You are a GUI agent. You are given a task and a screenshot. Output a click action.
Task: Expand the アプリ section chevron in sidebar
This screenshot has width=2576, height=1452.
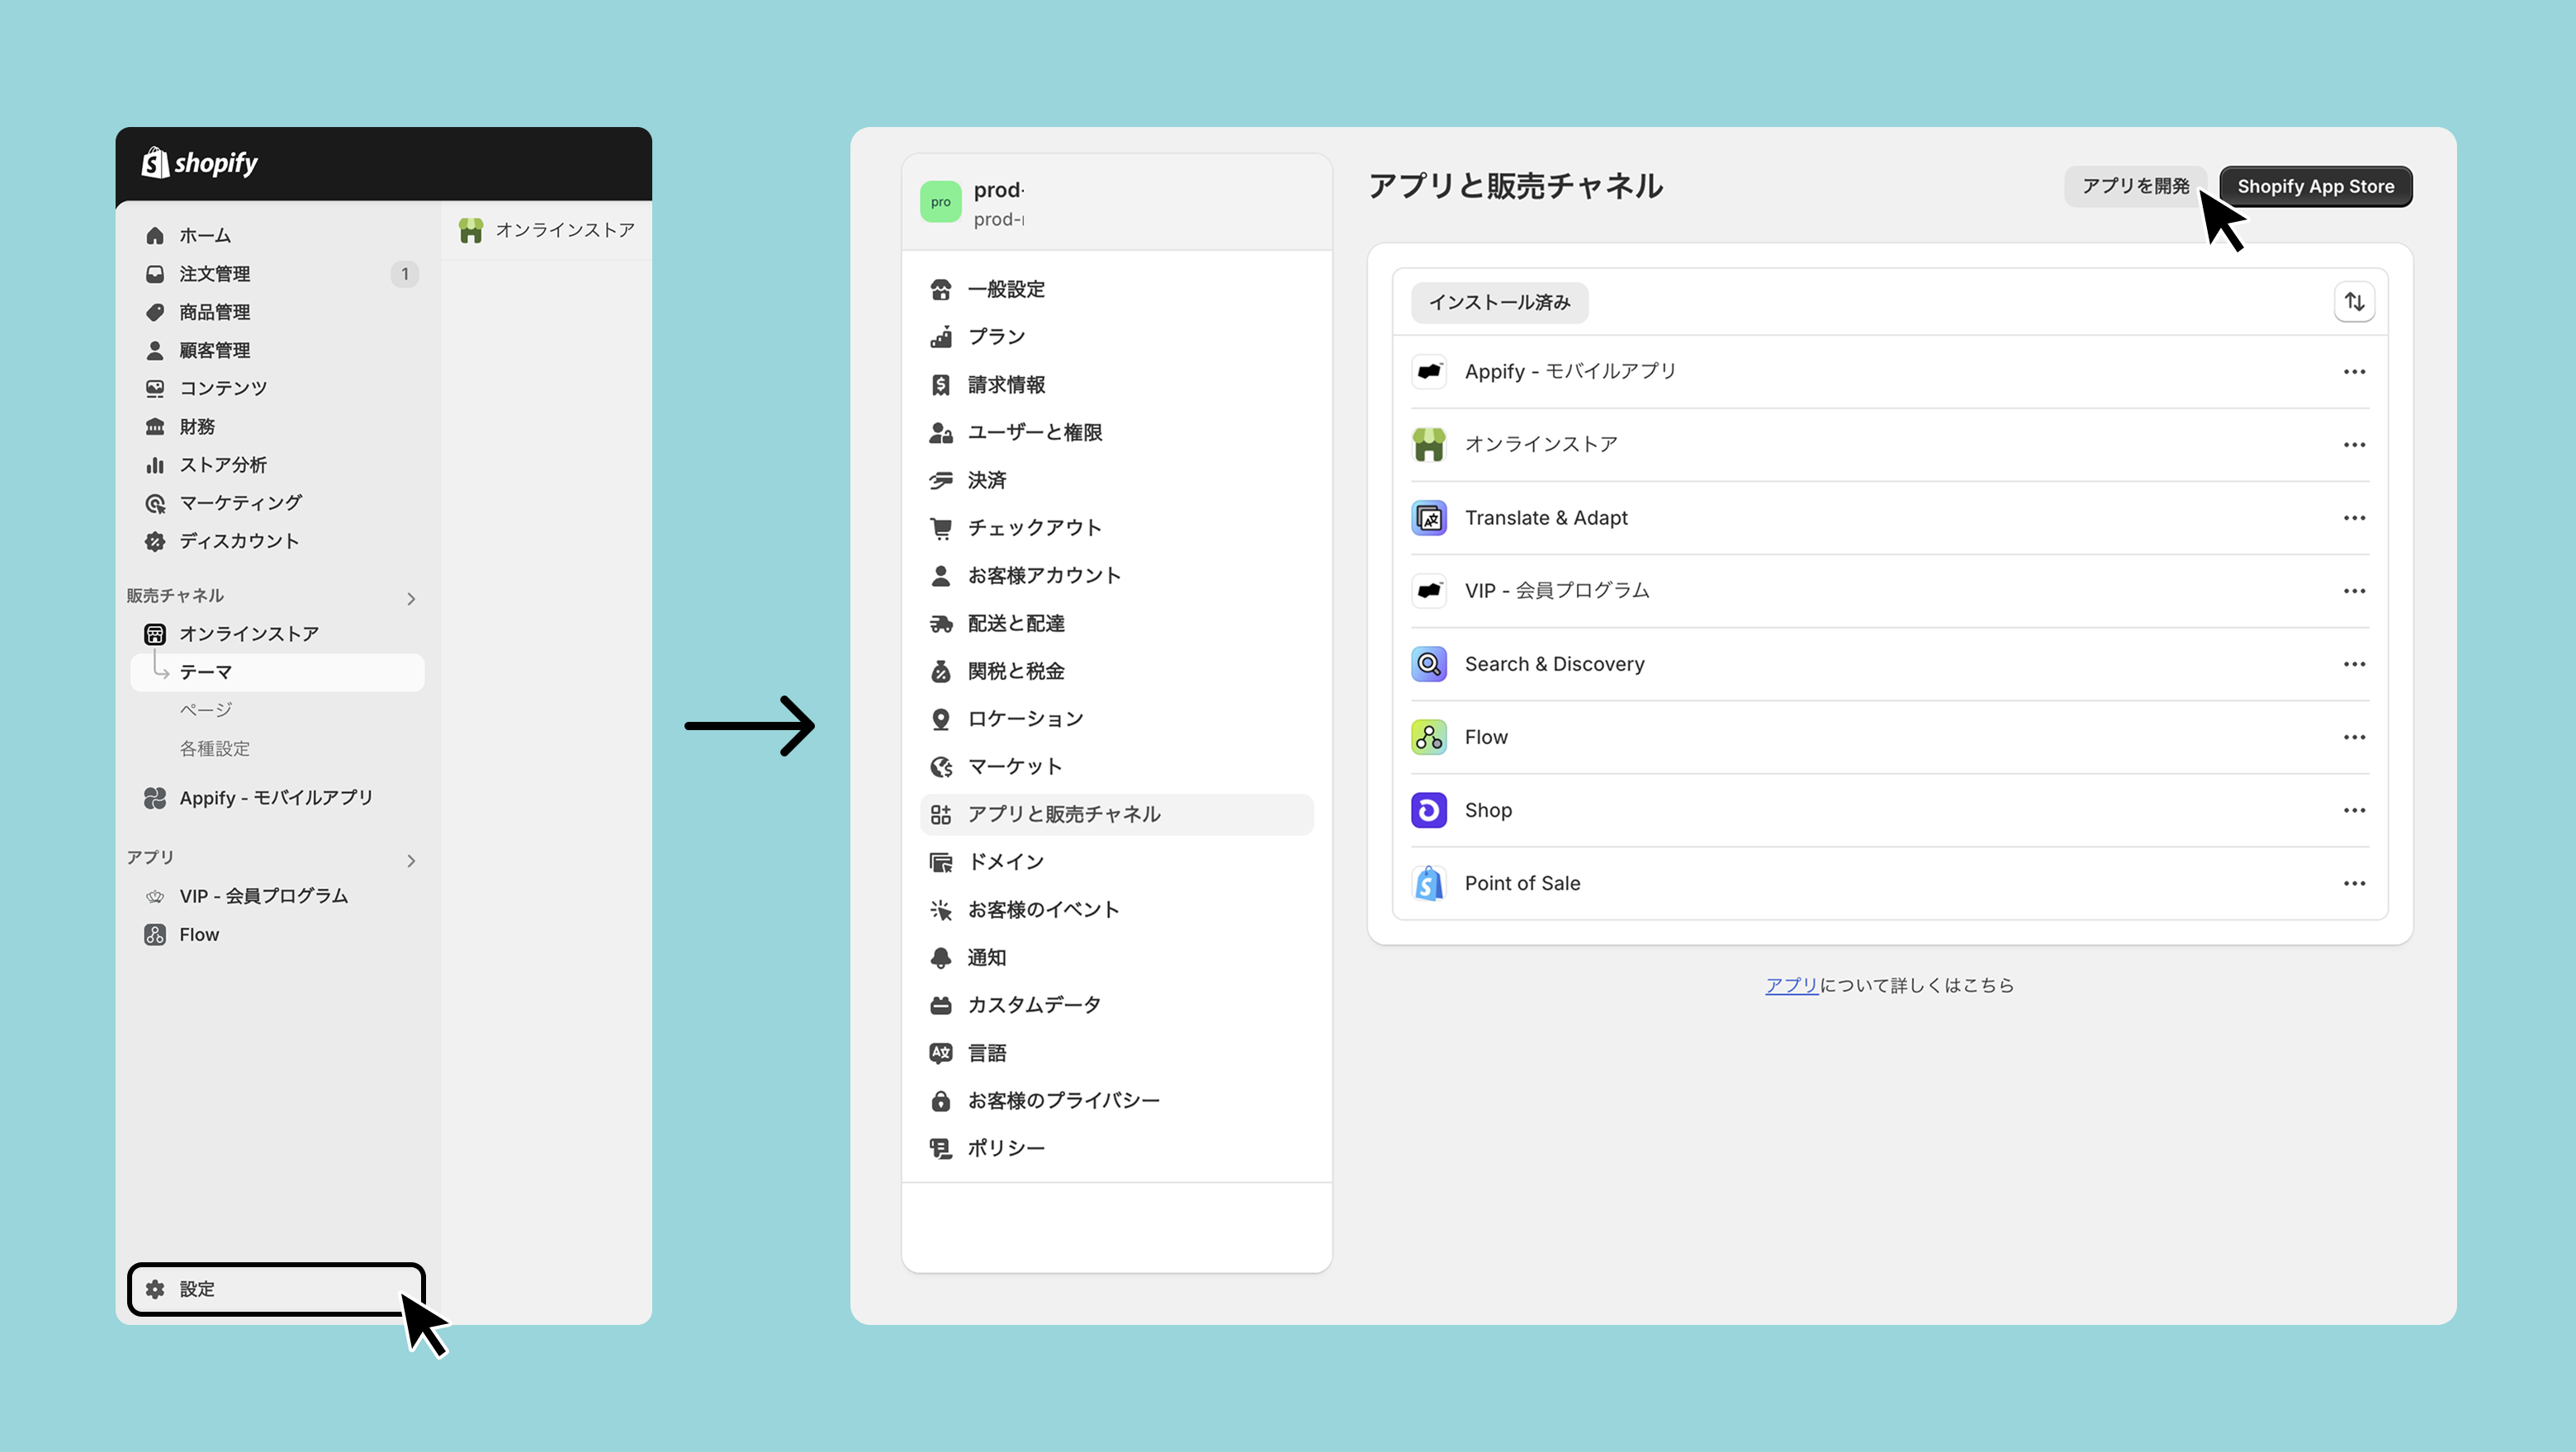coord(411,860)
